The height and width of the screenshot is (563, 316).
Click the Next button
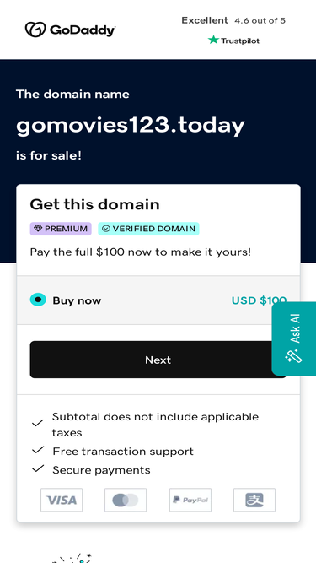pos(158,360)
